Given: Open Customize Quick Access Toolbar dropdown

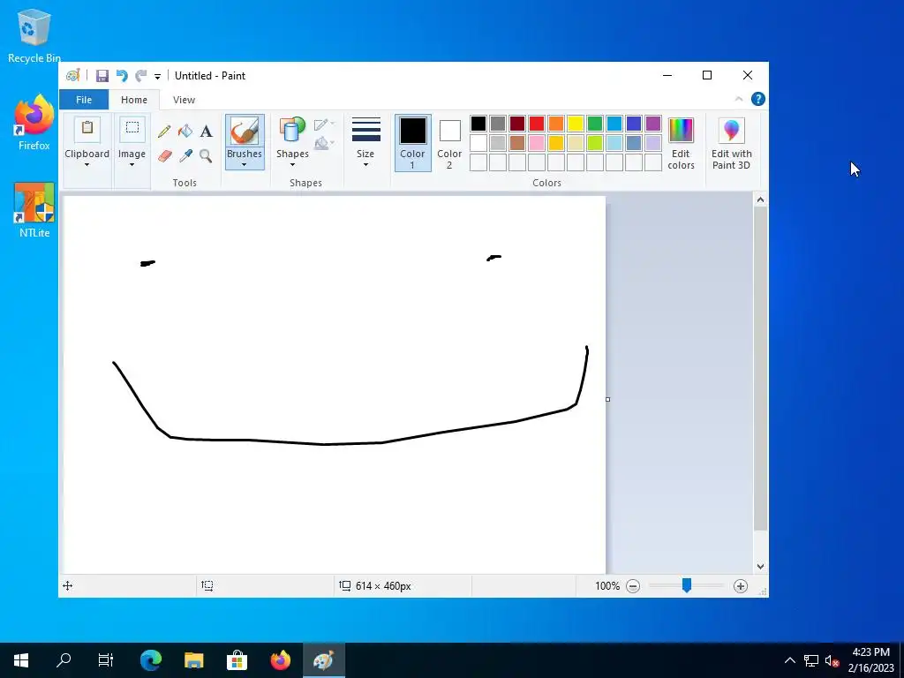Looking at the screenshot, I should point(157,76).
